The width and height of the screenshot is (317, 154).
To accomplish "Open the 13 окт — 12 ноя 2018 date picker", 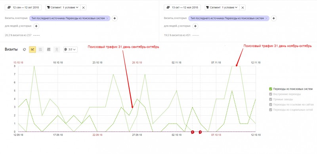I will point(182,8).
